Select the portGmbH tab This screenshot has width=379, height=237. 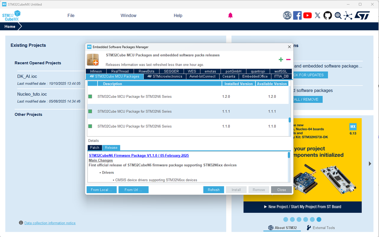233,71
